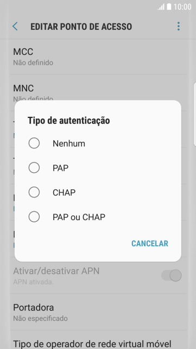Tap the battery status icon
This screenshot has width=196, height=349.
(x=169, y=7)
